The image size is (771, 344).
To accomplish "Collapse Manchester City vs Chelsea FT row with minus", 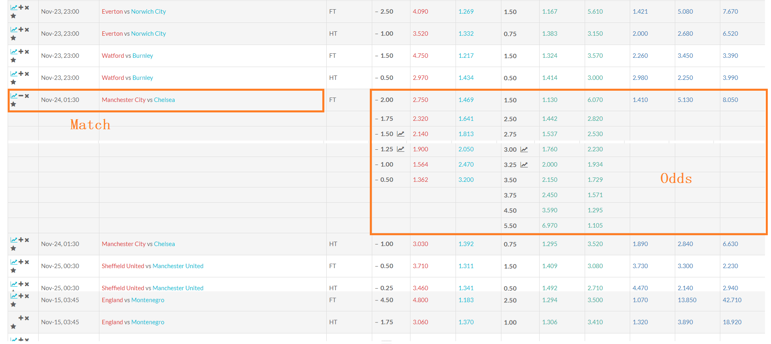I will click(x=21, y=96).
